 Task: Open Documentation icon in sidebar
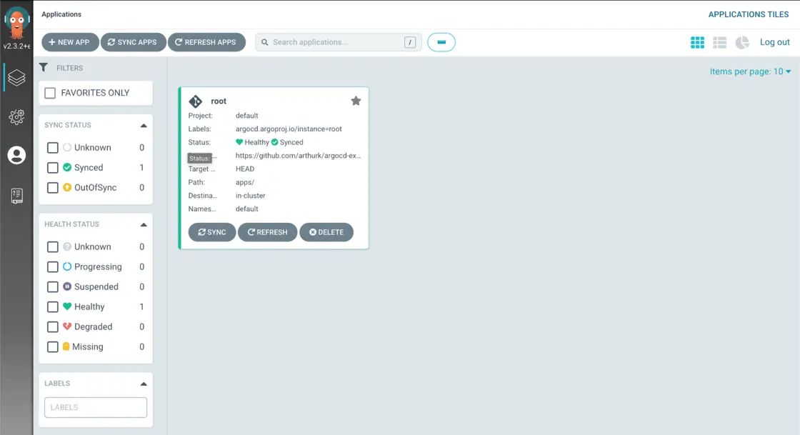click(16, 196)
